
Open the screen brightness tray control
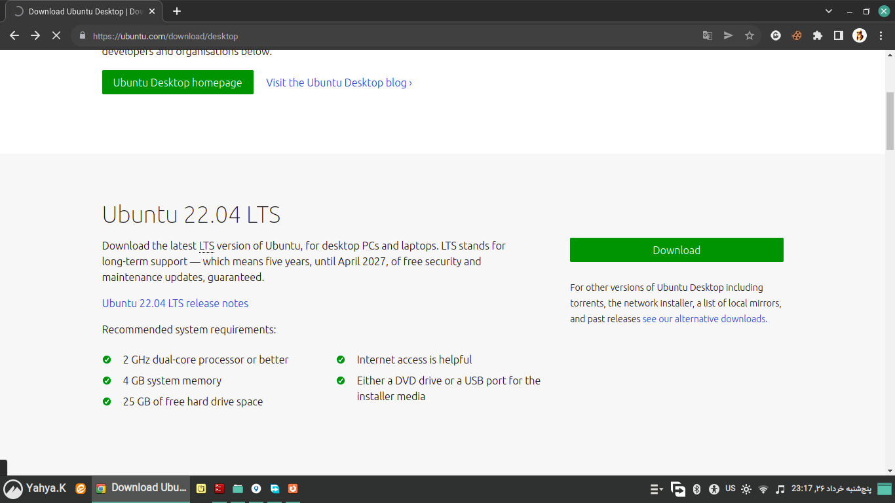746,489
